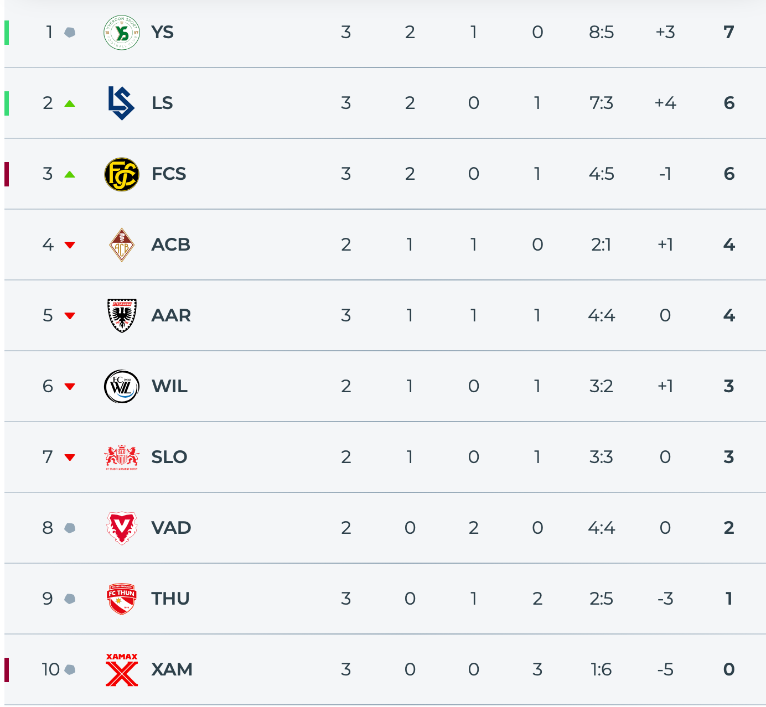Image resolution: width=766 pixels, height=707 pixels.
Task: Click the FC Wil circular logo
Action: 122,387
